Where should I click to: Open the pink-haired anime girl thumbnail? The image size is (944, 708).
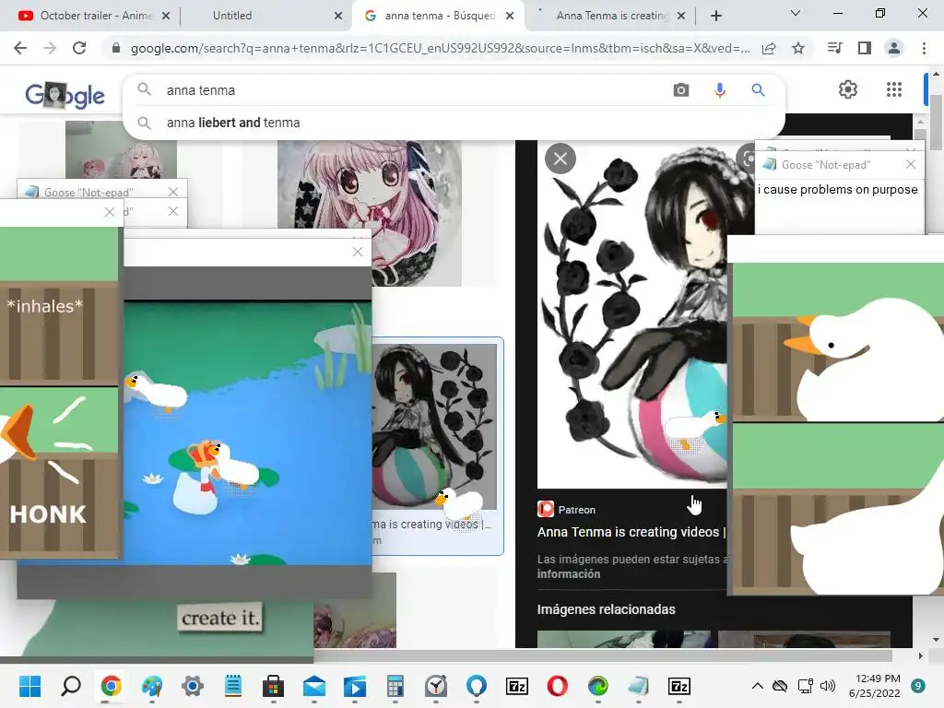pos(369,214)
